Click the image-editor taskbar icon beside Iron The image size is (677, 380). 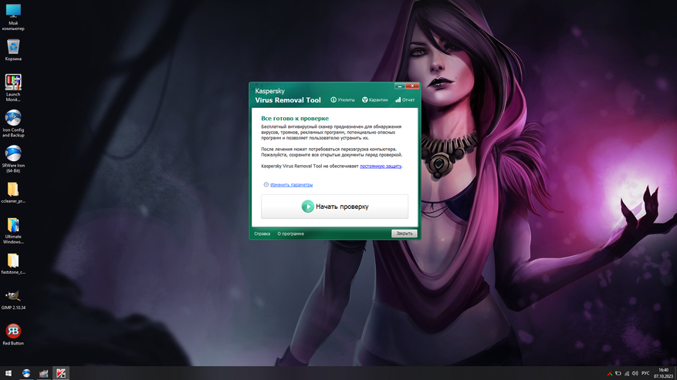click(x=43, y=373)
